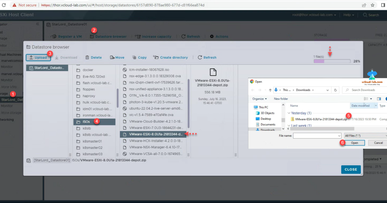Open the Actions menu in the background page

219,36
